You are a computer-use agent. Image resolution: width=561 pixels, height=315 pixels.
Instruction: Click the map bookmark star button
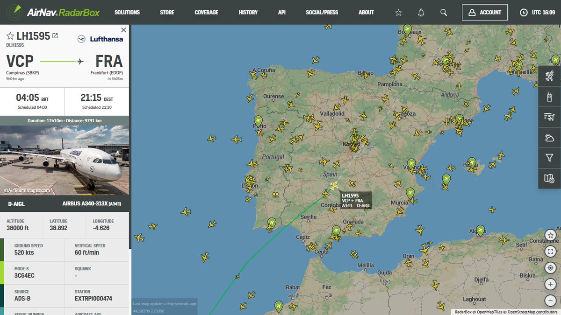[551, 235]
